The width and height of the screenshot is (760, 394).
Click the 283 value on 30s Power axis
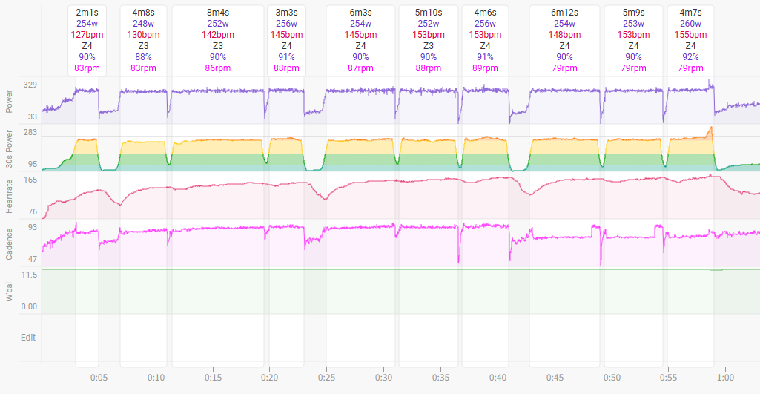click(30, 133)
